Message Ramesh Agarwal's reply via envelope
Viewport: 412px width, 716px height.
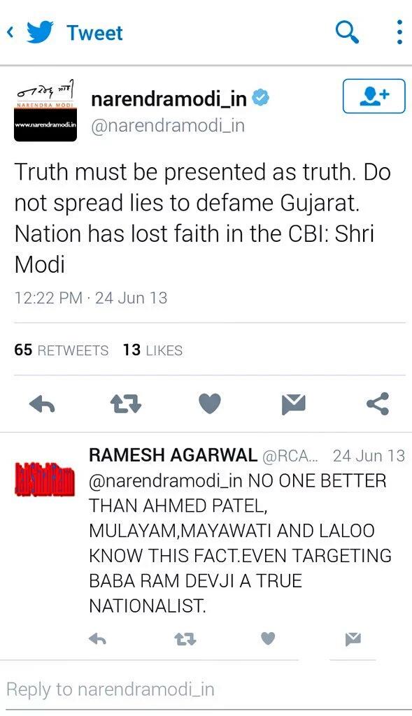click(x=353, y=639)
